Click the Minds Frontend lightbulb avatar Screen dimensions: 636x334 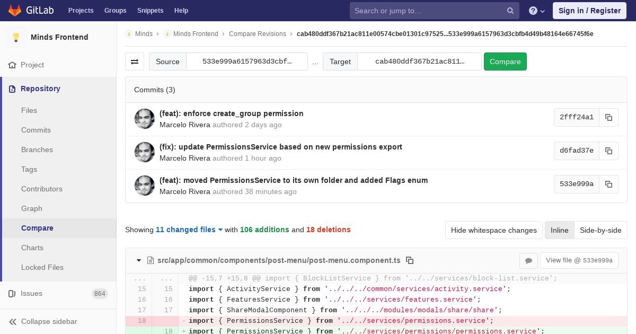point(16,37)
